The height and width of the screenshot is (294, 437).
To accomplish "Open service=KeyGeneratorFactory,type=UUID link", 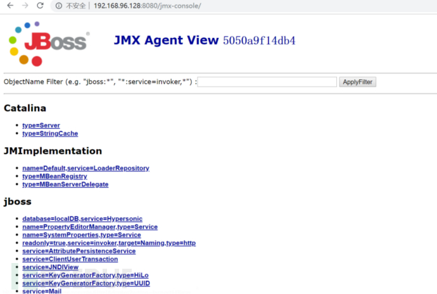I will pyautogui.click(x=86, y=283).
